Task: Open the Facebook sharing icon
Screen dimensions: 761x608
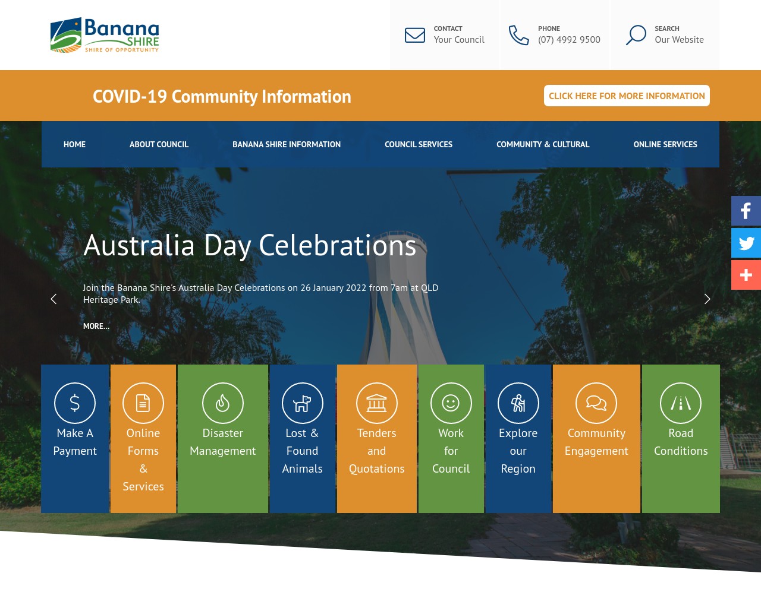Action: point(746,211)
